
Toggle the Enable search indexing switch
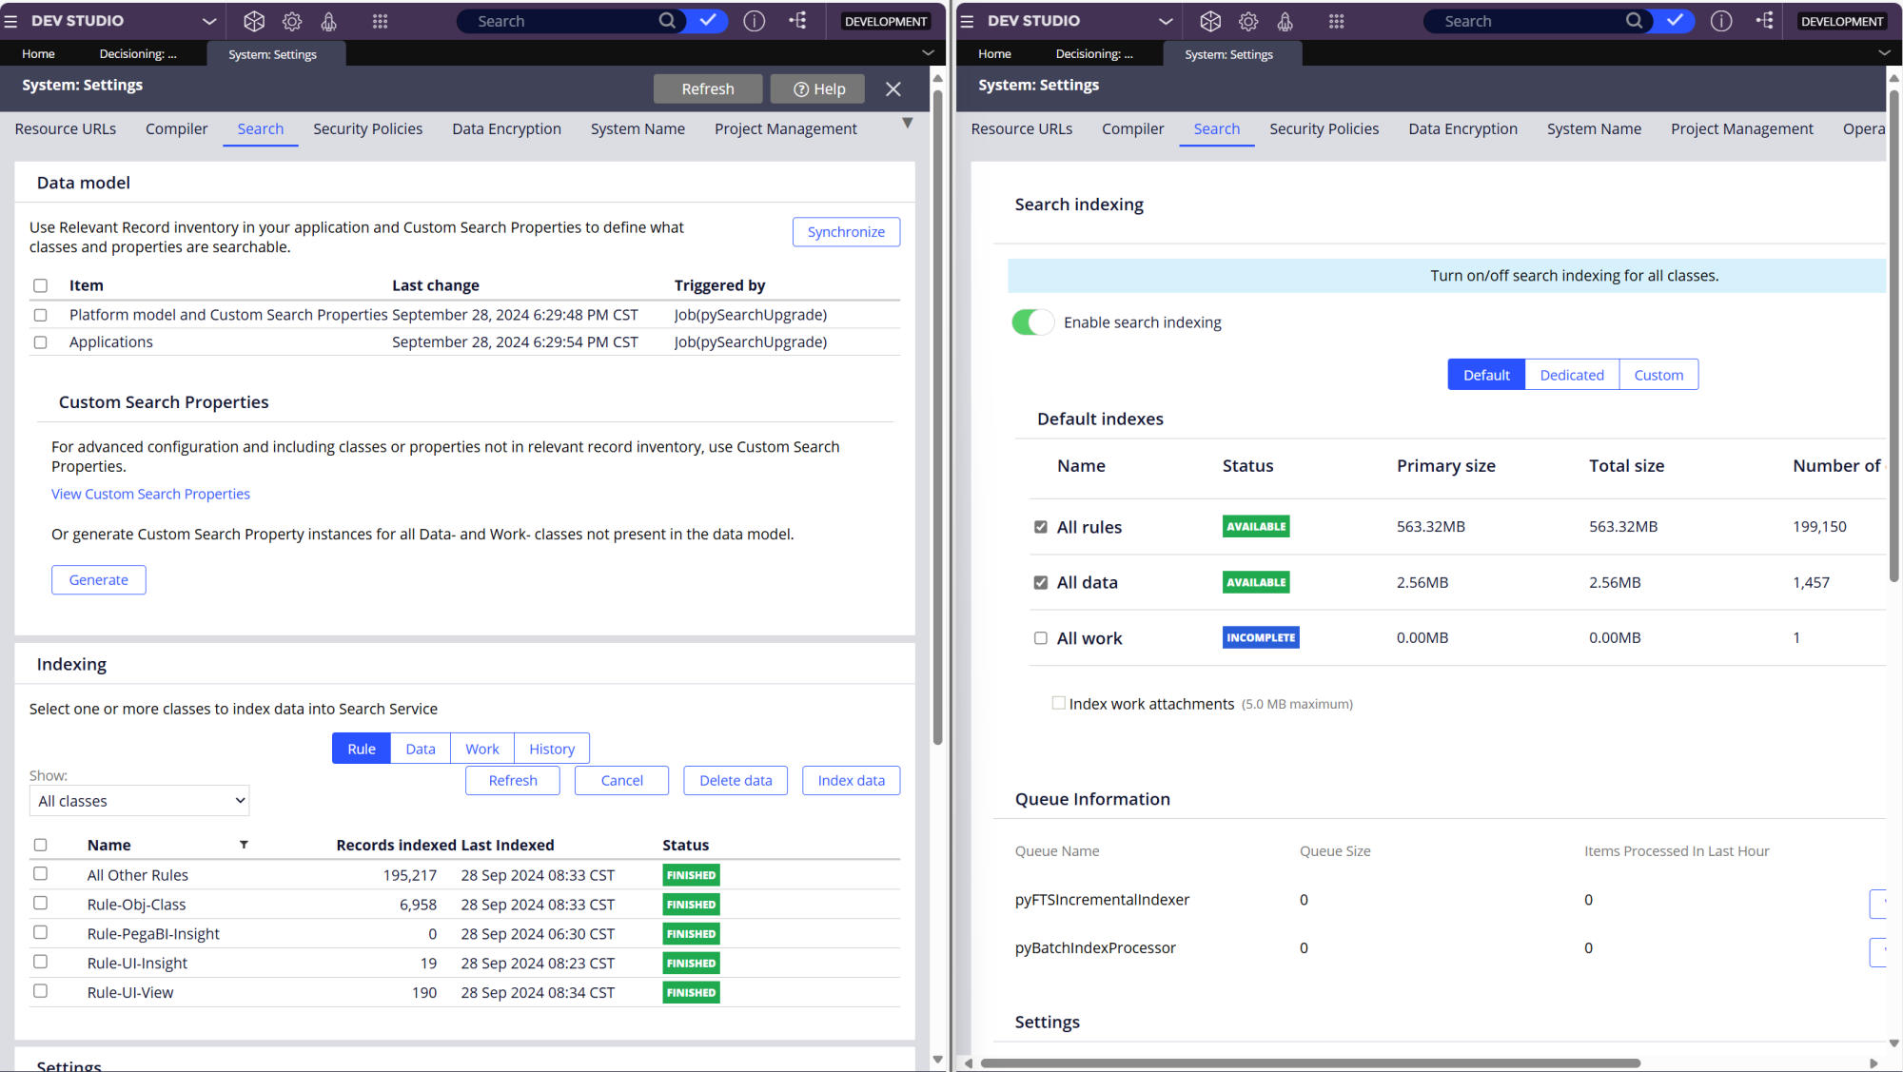[1032, 322]
